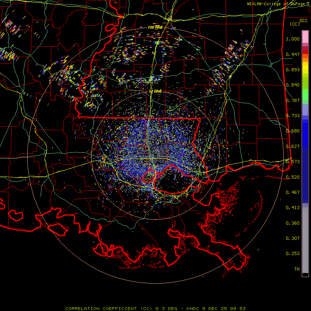The height and width of the screenshot is (311, 311).
Task: Select the 0.893 scale value
Action: (x=293, y=69)
